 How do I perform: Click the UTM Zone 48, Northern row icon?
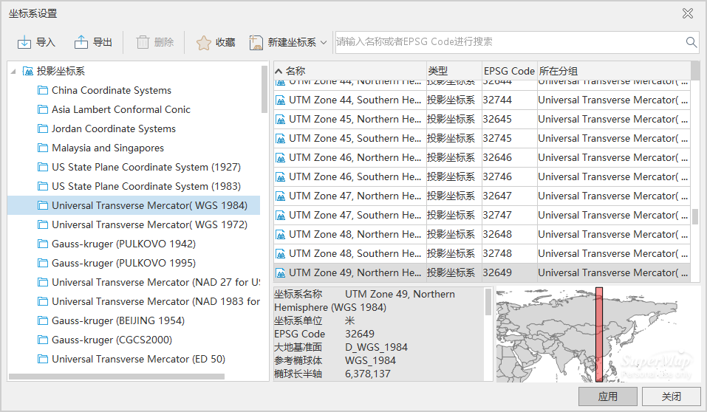pyautogui.click(x=280, y=234)
